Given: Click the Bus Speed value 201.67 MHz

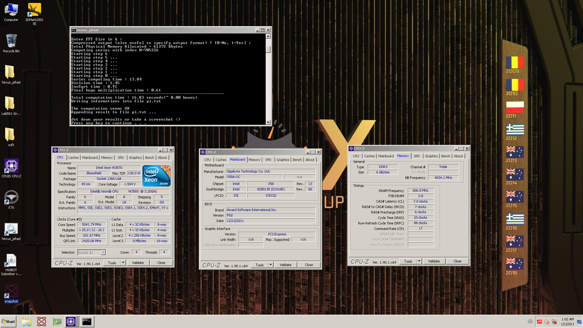Looking at the screenshot, I should tap(92, 236).
